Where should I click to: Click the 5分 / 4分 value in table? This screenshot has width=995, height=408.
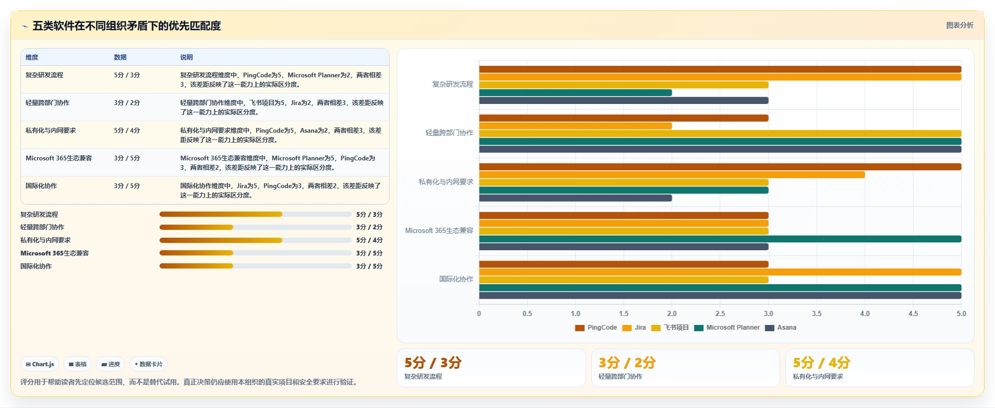[127, 131]
